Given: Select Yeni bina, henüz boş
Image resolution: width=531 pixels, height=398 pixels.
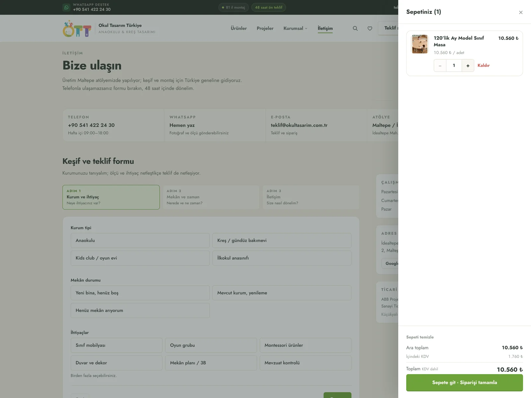Looking at the screenshot, I should [x=140, y=293].
